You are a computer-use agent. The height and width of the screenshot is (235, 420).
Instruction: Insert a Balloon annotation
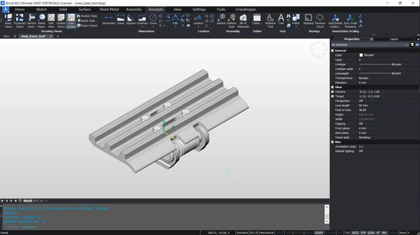(x=221, y=19)
